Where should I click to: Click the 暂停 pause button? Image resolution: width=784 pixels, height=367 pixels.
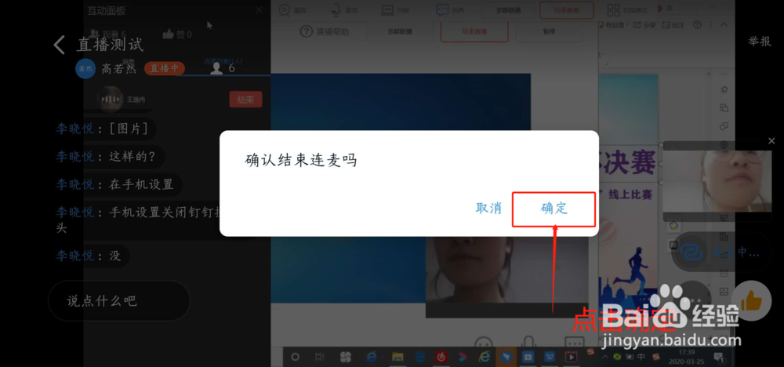point(549,31)
